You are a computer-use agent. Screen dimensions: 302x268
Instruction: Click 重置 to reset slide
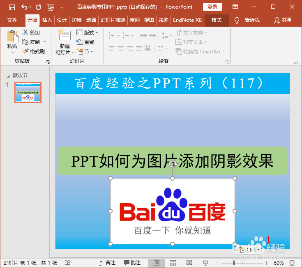click(x=85, y=42)
